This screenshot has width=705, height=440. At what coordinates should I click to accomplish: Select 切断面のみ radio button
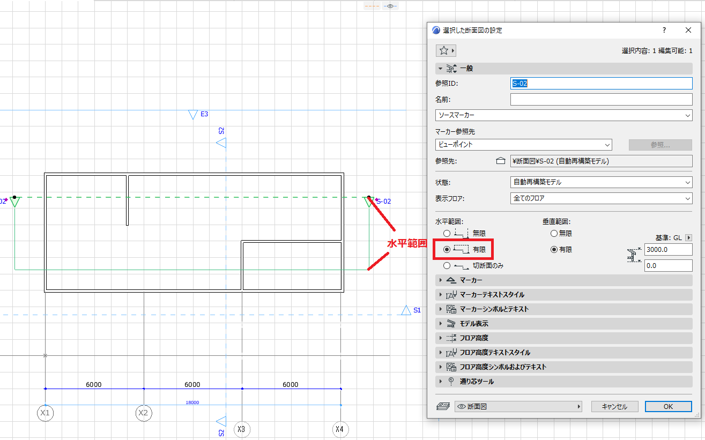[447, 265]
